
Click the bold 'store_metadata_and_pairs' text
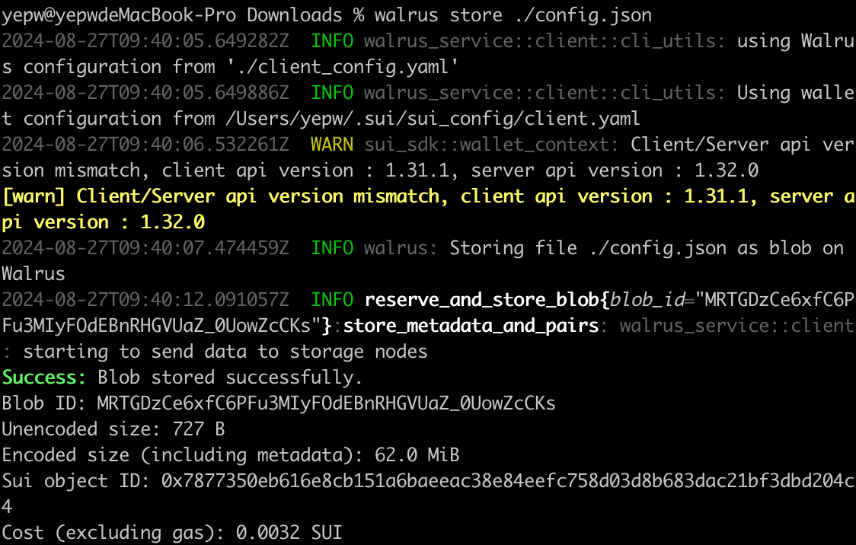471,327
